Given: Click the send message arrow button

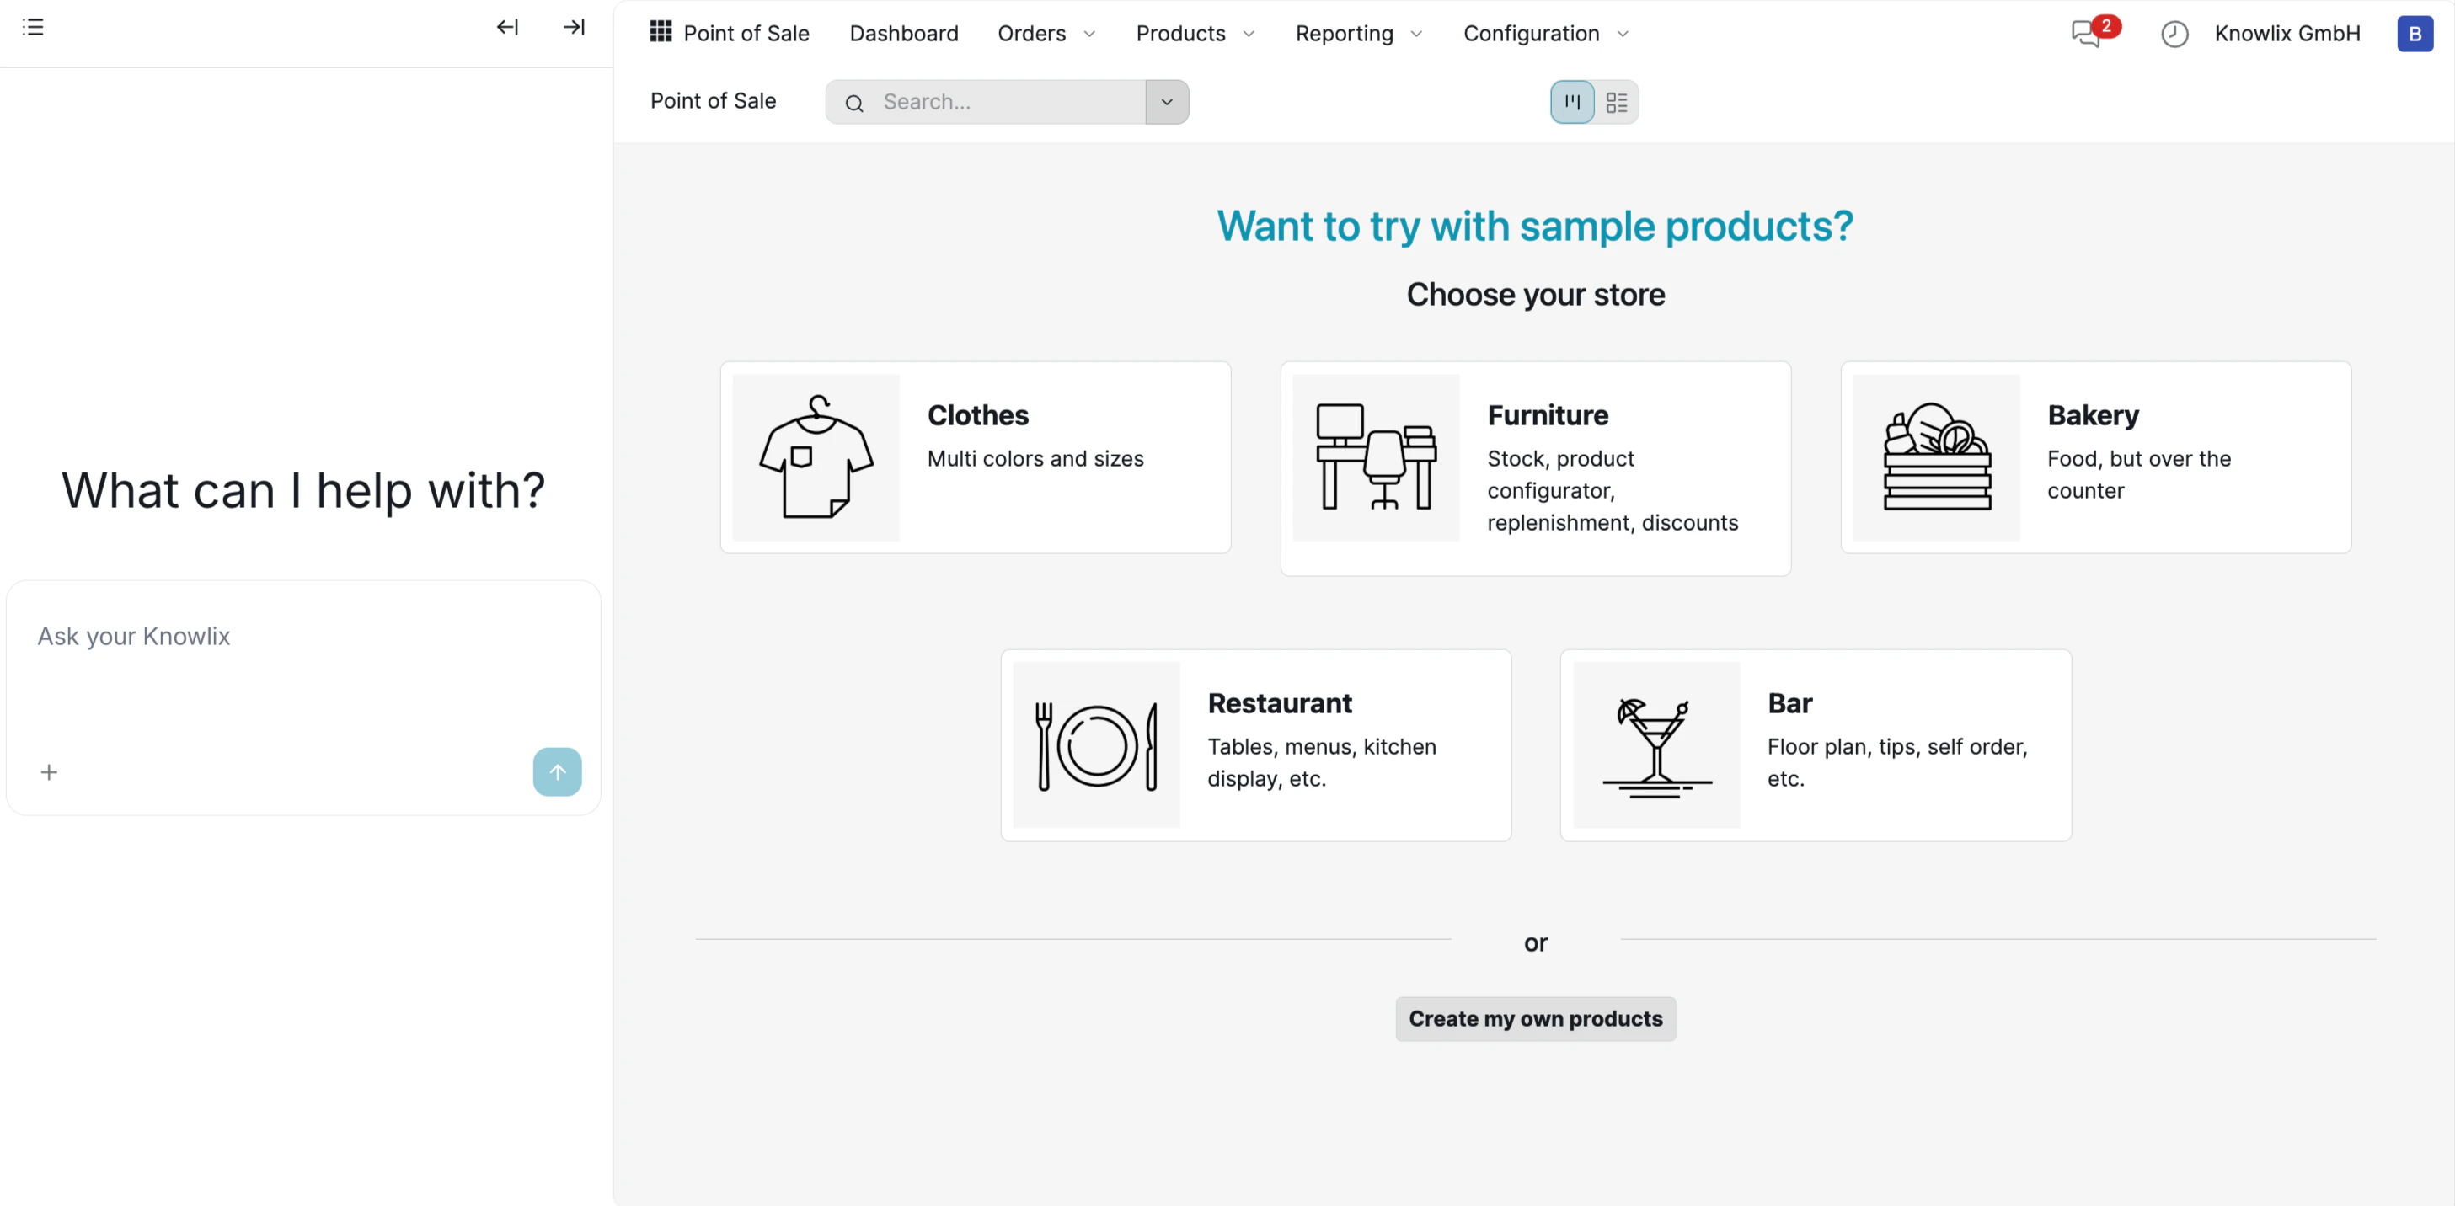Looking at the screenshot, I should pyautogui.click(x=557, y=771).
